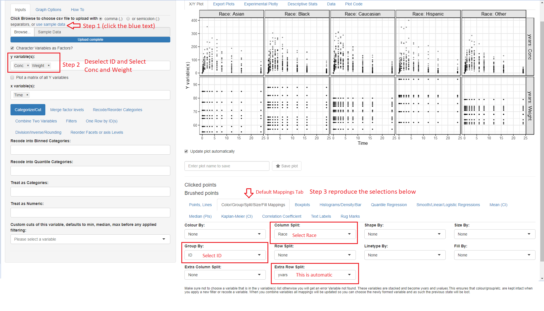
Task: Click Fill By dropdown caret
Action: click(x=529, y=255)
